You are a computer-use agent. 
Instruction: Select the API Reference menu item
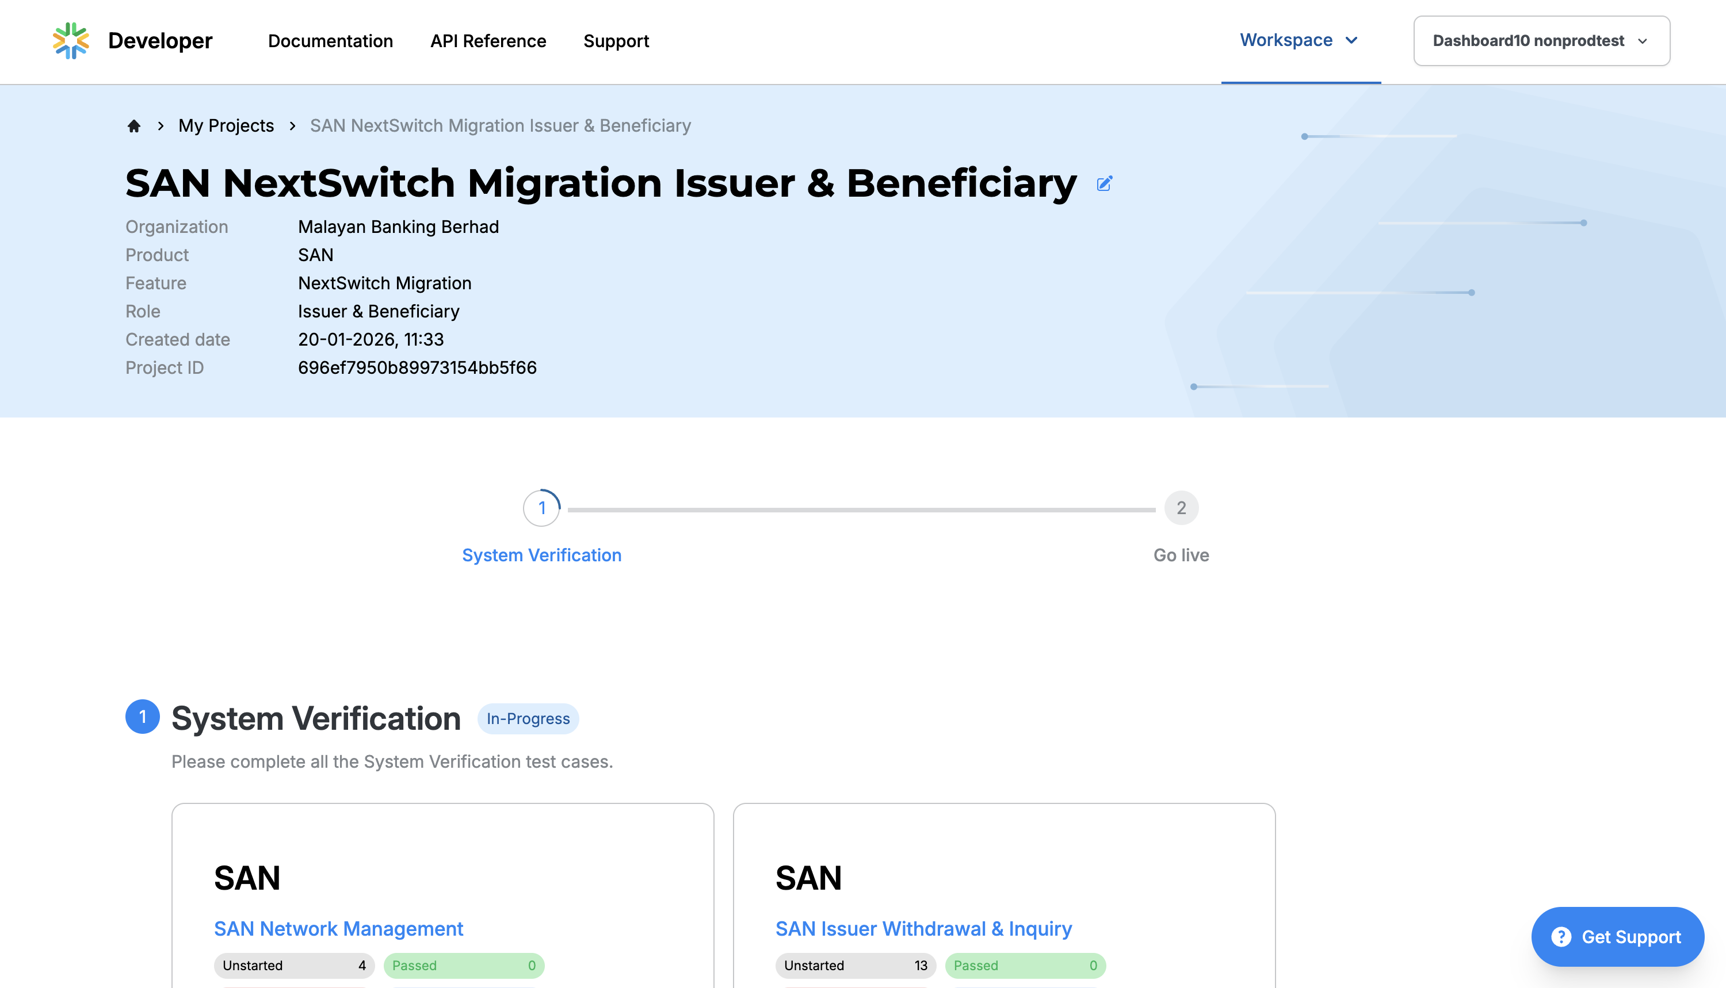pyautogui.click(x=488, y=41)
